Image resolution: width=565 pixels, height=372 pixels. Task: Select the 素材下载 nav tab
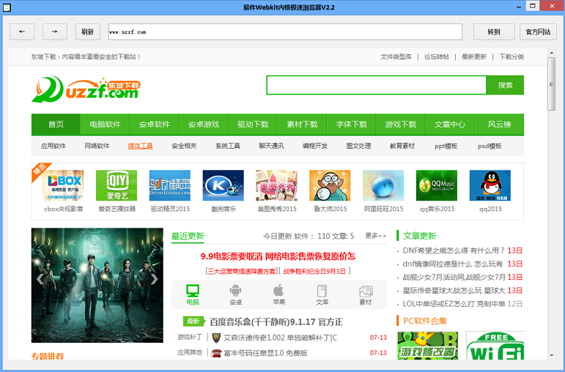302,124
